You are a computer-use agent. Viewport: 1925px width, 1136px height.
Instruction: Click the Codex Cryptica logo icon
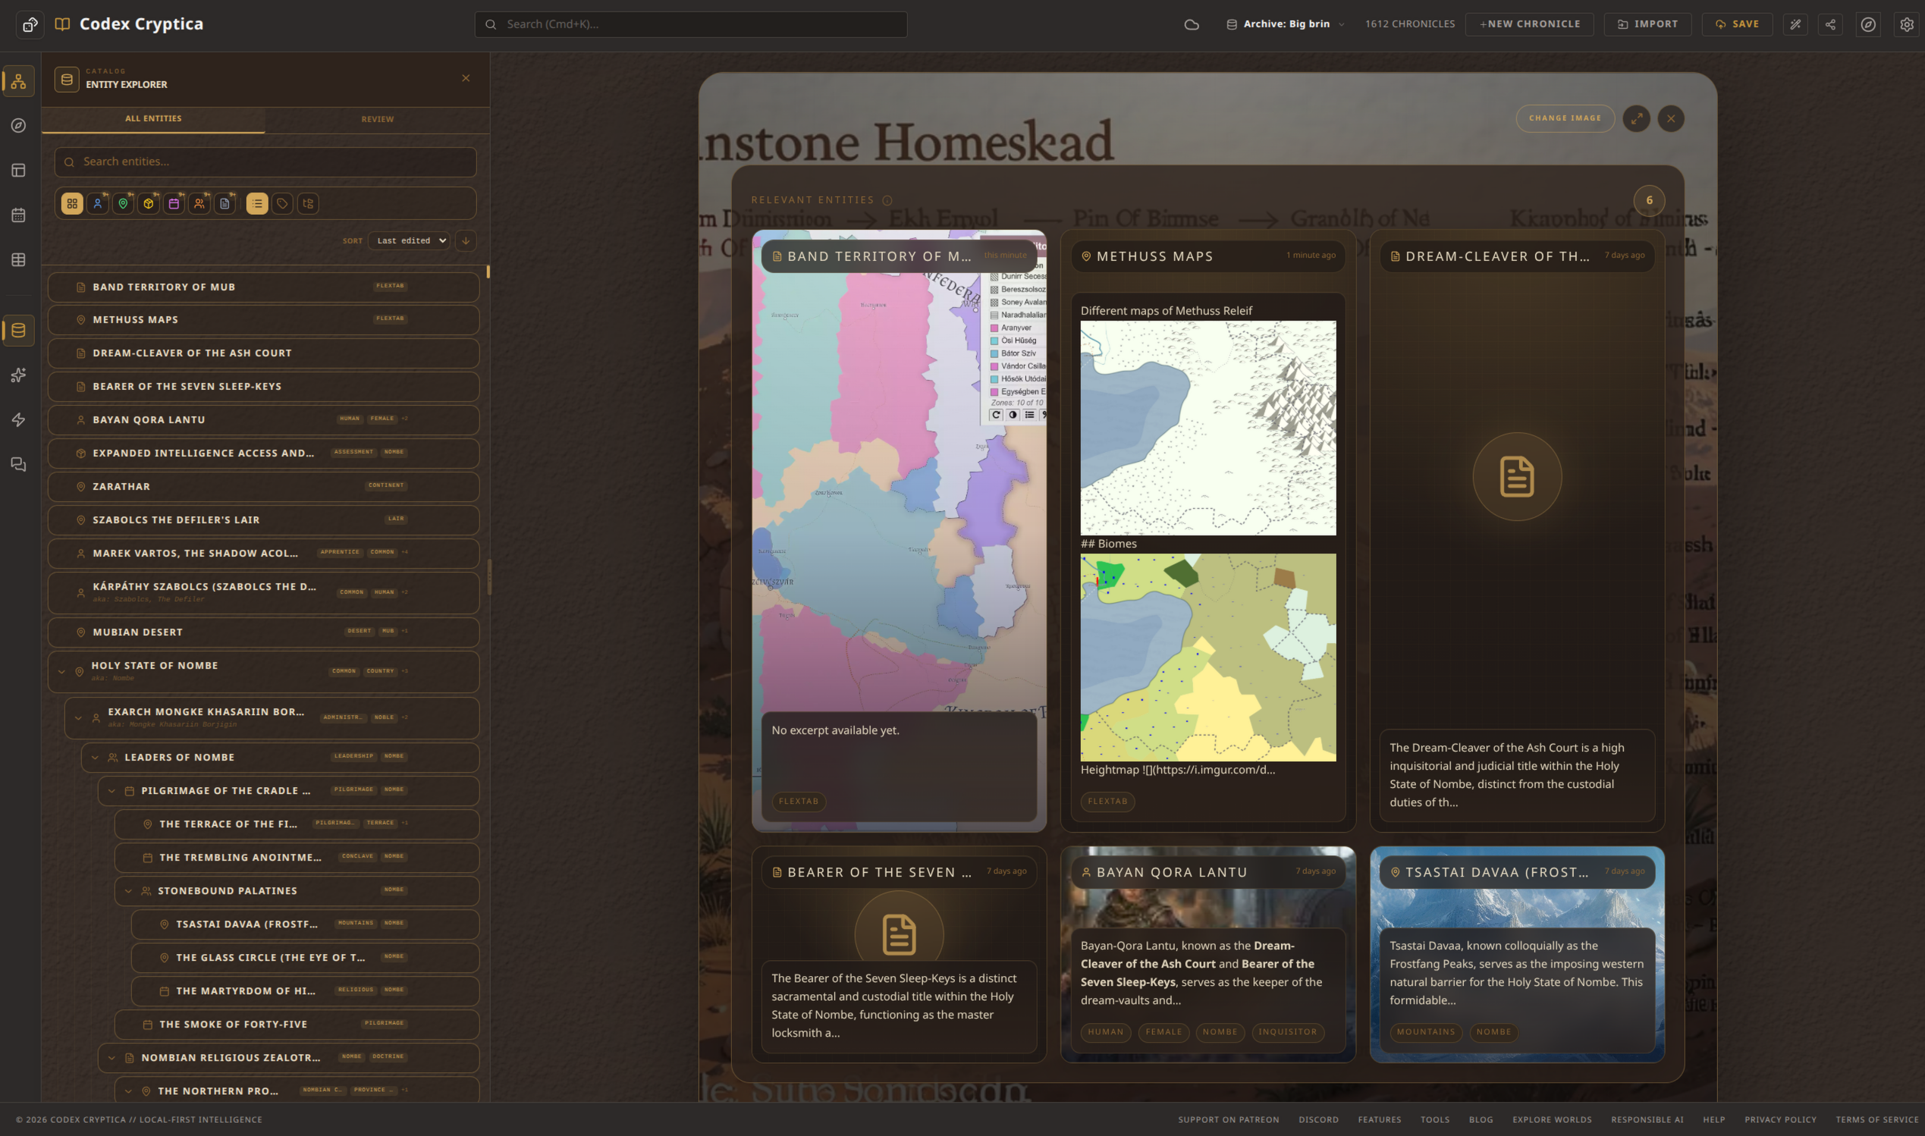point(63,24)
